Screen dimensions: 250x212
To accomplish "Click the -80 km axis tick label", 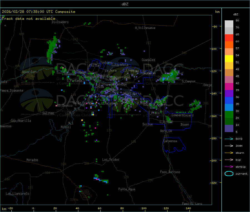I will tap(214, 26).
